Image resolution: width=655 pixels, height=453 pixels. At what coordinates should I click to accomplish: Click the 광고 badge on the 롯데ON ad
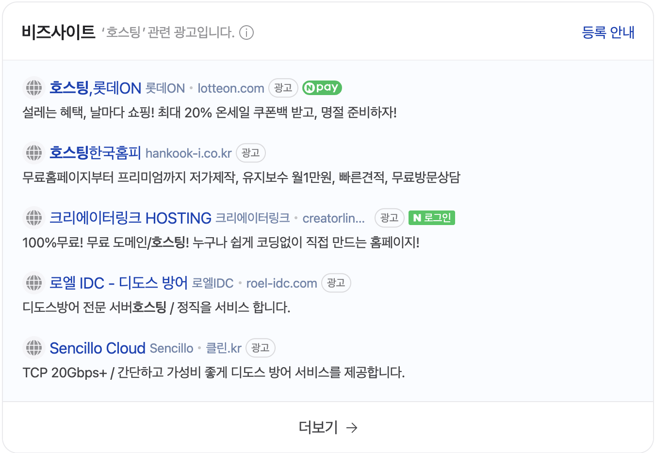coord(283,88)
